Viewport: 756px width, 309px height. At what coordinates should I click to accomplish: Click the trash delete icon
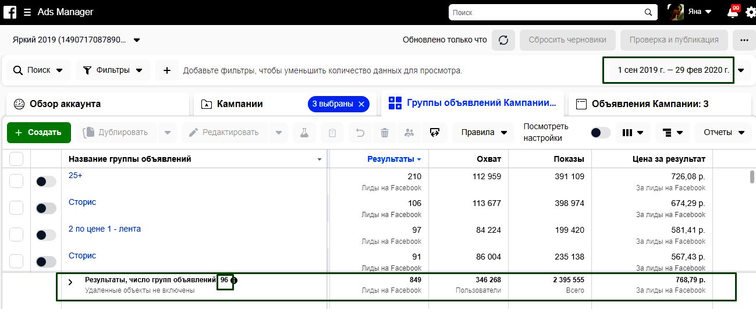tap(385, 133)
